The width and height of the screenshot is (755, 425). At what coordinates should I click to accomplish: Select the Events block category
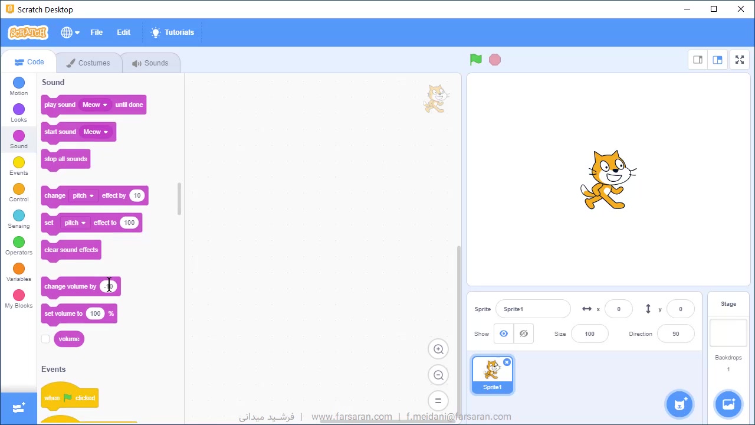(x=19, y=166)
